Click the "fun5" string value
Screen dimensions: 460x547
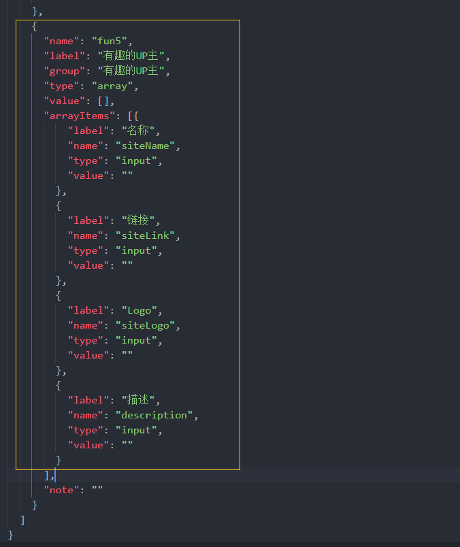[x=109, y=42]
